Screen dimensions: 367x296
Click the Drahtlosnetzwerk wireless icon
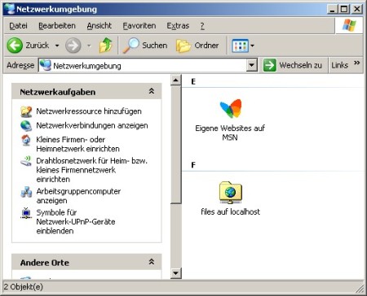(26, 161)
